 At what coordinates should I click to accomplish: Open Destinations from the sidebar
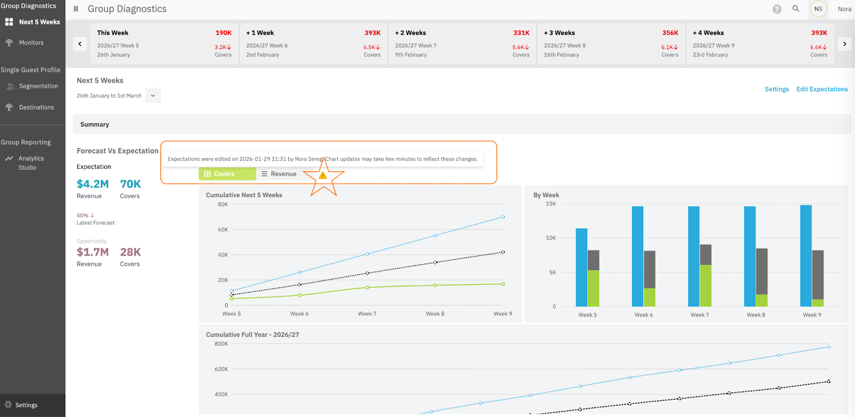[x=36, y=107]
